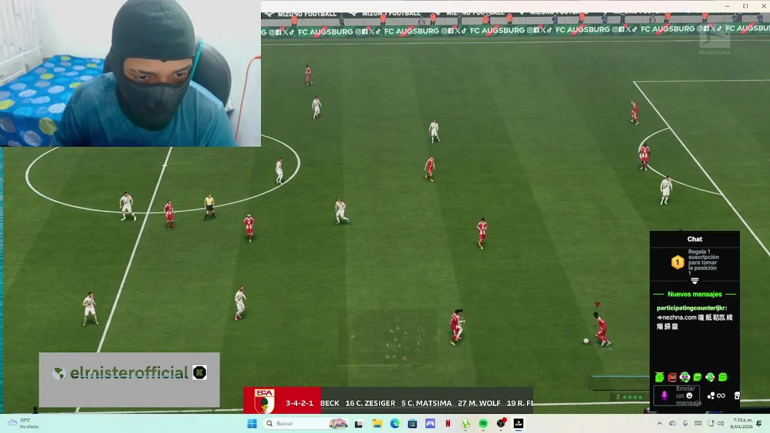Click the Enviar un mensaje field

coord(677,396)
